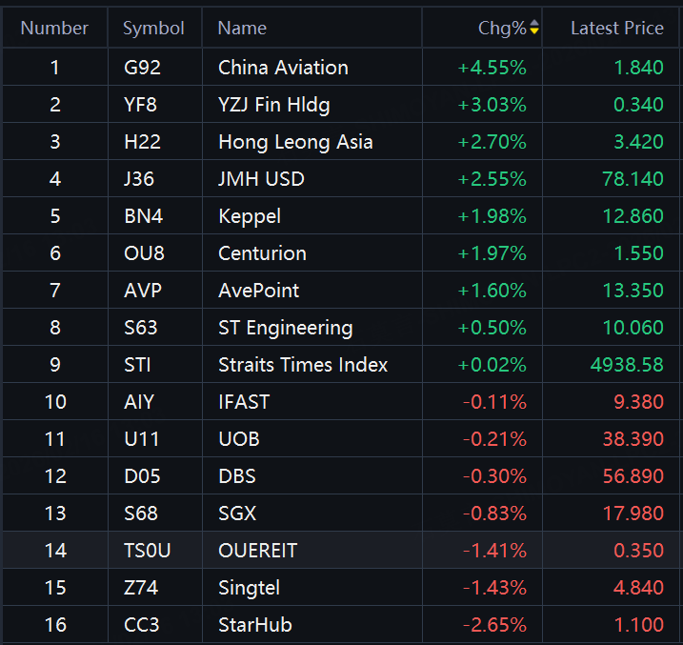Click the IFAST stock name
683x645 pixels.
[244, 402]
